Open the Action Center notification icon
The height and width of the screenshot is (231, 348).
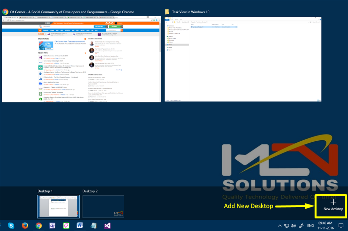tap(341, 226)
